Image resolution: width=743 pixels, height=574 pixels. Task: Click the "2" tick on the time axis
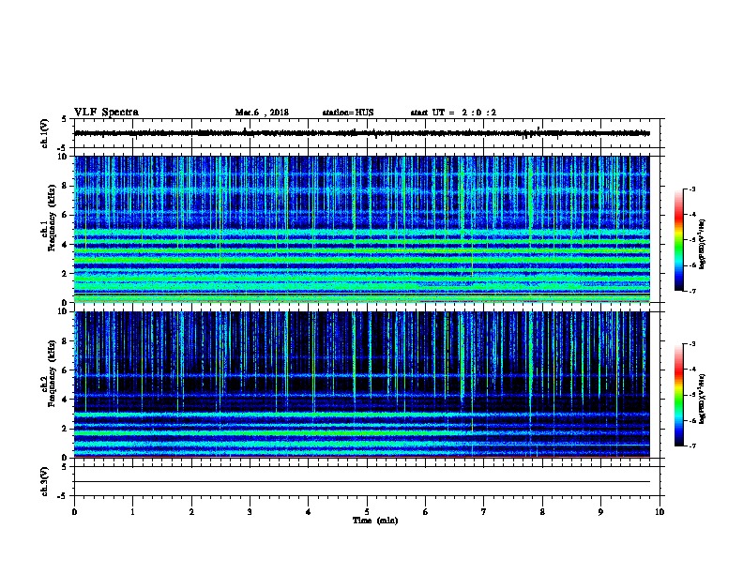[x=191, y=511]
